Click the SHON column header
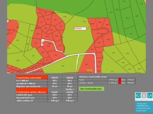 tap(55, 78)
